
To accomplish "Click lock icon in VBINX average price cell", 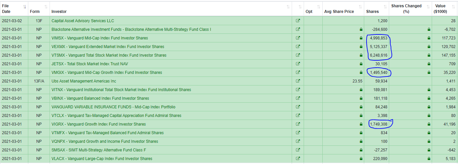I will 361,98.
